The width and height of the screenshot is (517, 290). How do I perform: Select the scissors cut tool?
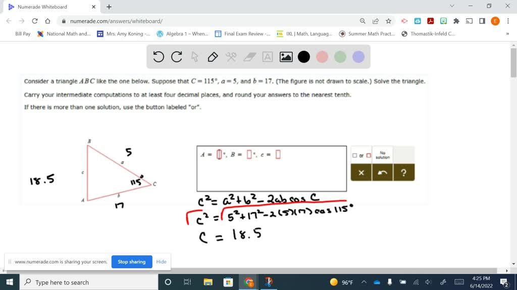pos(231,56)
